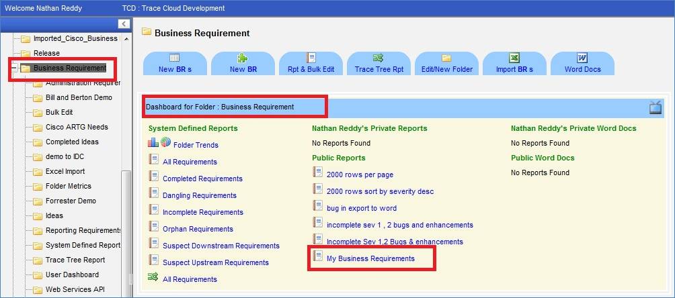Open the Cisco ARTG Needs folder
The height and width of the screenshot is (298, 675).
click(76, 127)
